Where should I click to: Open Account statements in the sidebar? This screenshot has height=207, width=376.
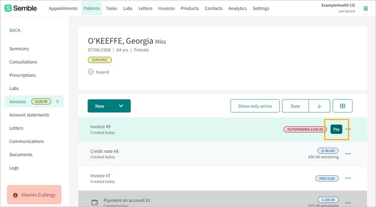(29, 115)
